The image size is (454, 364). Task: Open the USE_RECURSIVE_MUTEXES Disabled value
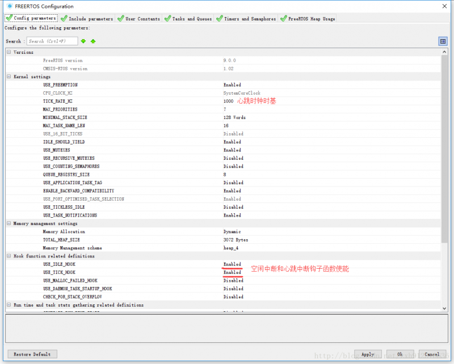click(233, 158)
